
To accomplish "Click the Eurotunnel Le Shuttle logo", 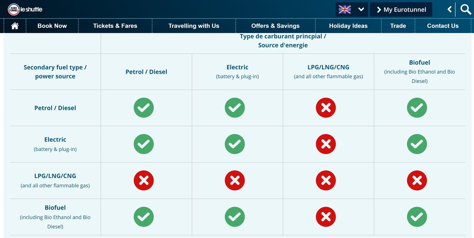I will point(25,9).
